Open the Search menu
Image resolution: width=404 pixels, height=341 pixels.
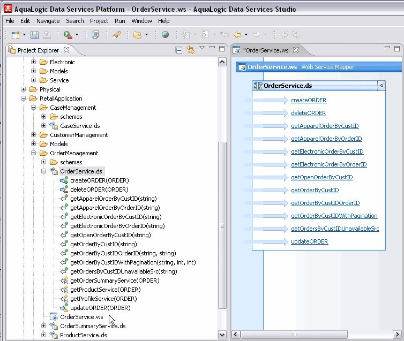pos(74,21)
